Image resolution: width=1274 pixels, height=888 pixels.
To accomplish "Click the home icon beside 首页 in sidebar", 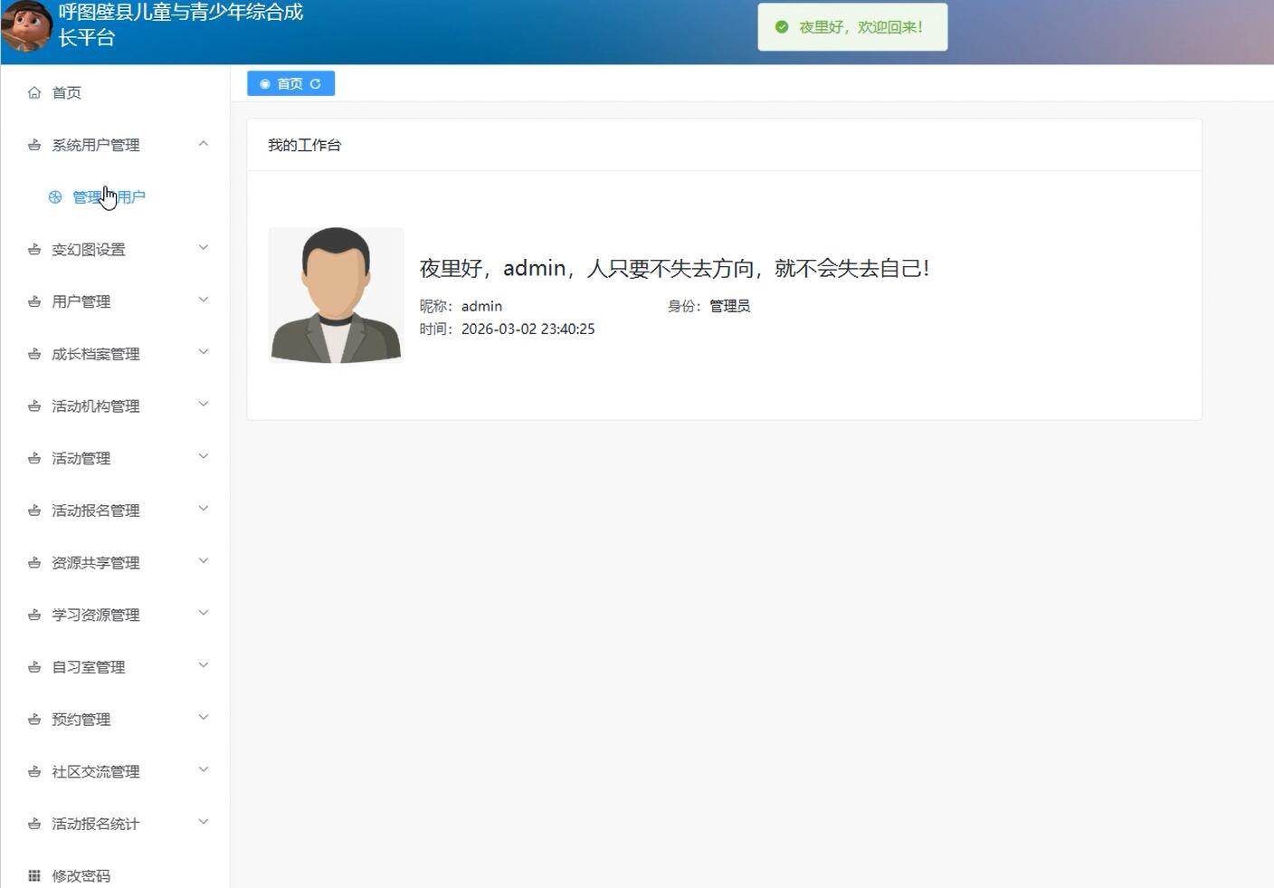I will 34,92.
